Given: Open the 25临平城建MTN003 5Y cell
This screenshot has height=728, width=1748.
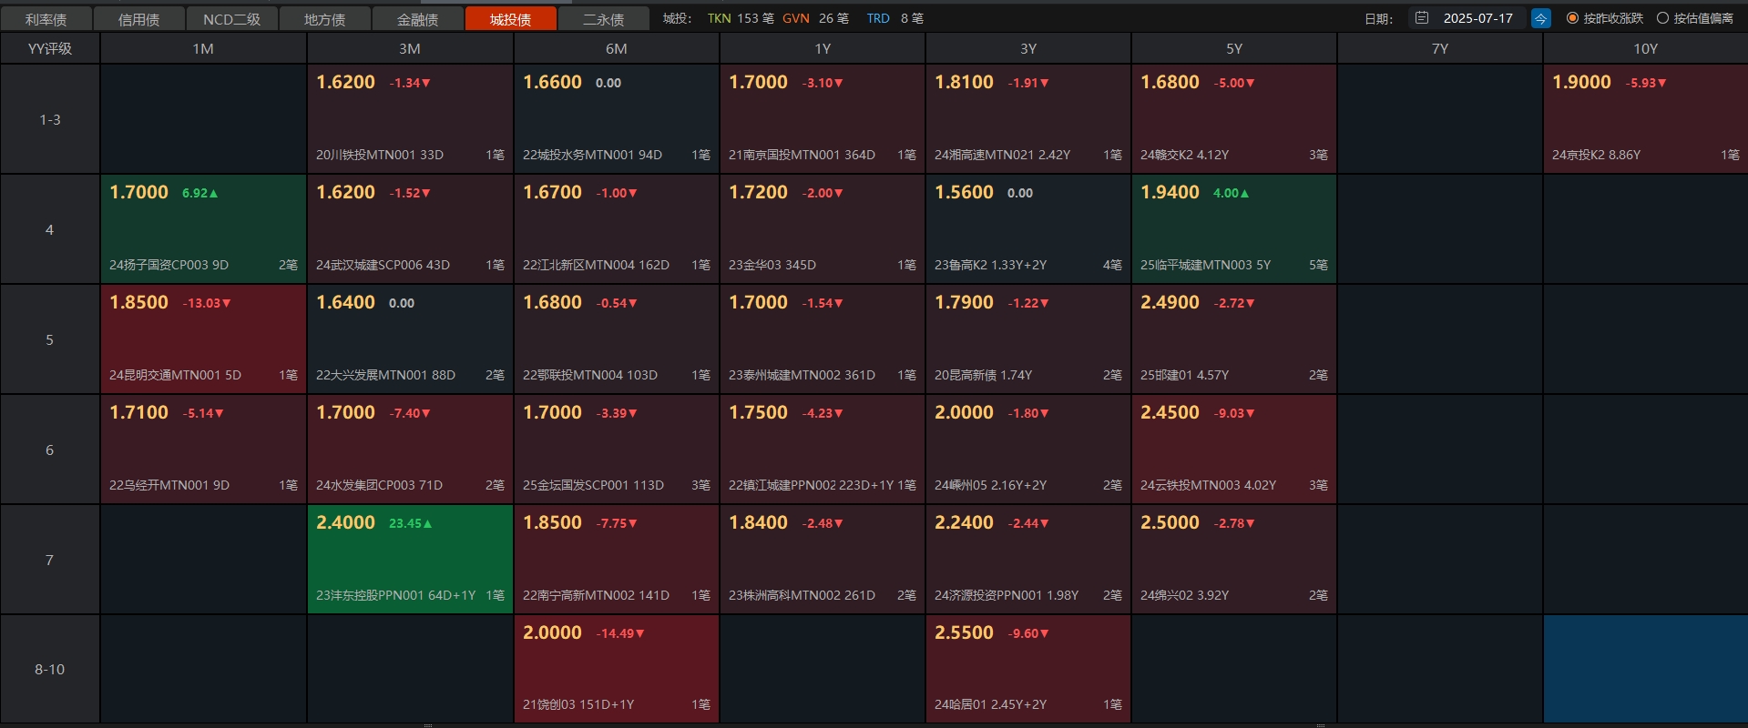Looking at the screenshot, I should 1234,229.
